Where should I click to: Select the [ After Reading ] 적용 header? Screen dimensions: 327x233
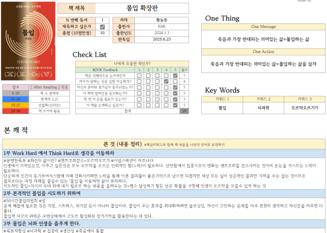(x=49, y=87)
